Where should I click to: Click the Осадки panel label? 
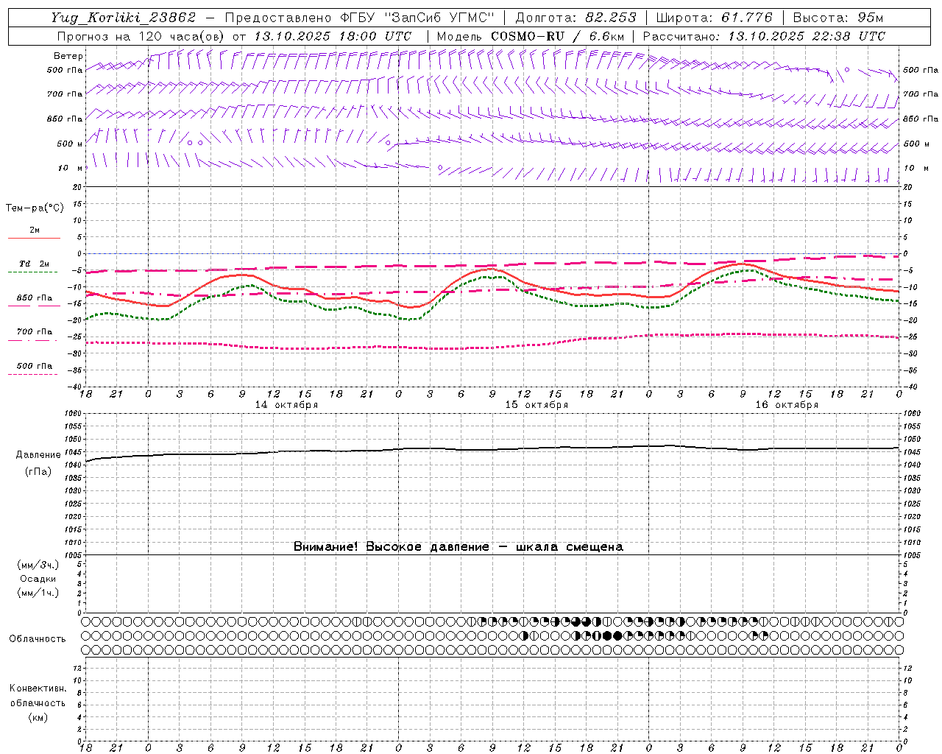tap(38, 579)
